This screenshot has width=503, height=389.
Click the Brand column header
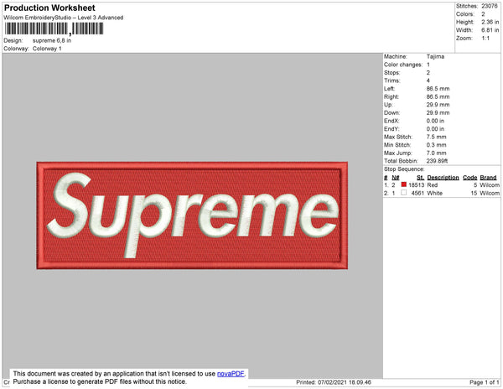(x=488, y=178)
